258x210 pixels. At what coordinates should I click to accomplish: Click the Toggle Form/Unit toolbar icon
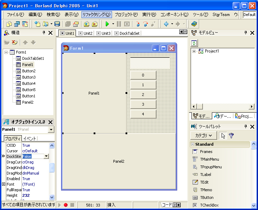pos(25,24)
